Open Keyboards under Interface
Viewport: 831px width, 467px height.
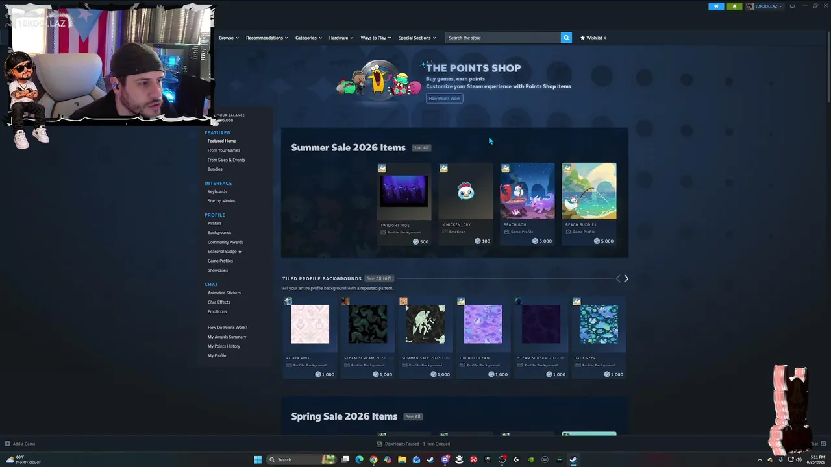[217, 192]
